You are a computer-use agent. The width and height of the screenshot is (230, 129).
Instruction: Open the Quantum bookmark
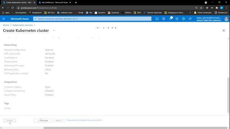tap(114, 13)
